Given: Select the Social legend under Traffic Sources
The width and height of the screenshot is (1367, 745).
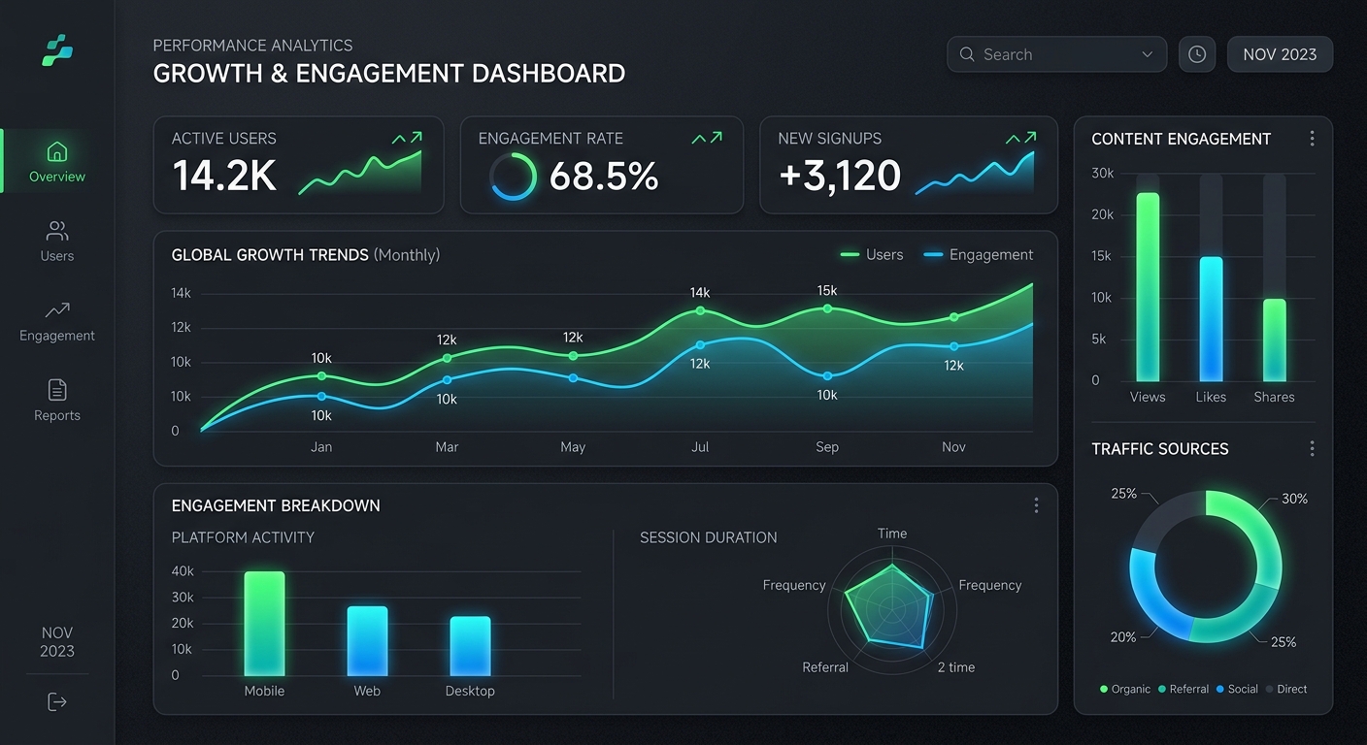Looking at the screenshot, I should click(1237, 689).
